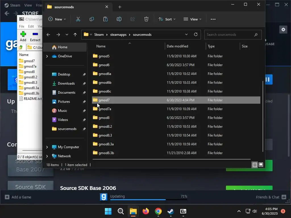Open Windows taskbar Search
Image resolution: width=291 pixels, height=218 pixels.
120,211
